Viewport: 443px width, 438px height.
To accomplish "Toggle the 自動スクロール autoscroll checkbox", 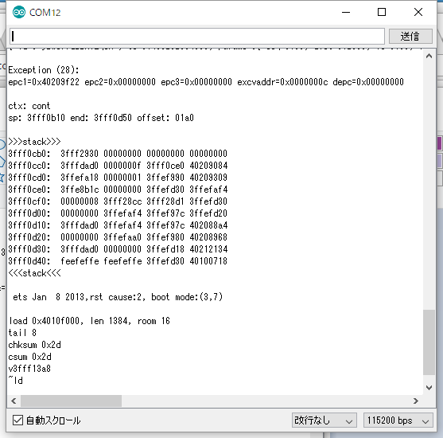I will coord(17,420).
